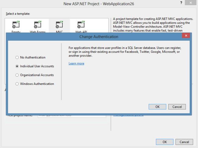The height and width of the screenshot is (148, 198).
Task: Click the MVC project template description text
Action: pyautogui.click(x=153, y=25)
